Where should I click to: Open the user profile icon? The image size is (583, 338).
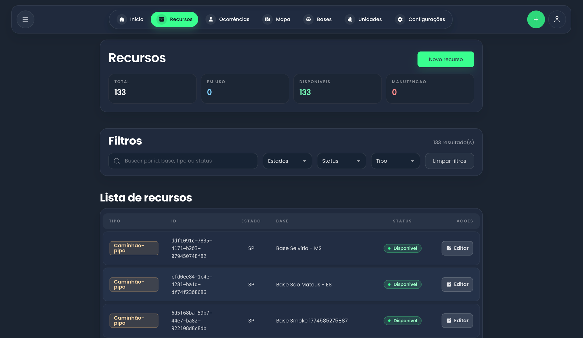(x=557, y=20)
